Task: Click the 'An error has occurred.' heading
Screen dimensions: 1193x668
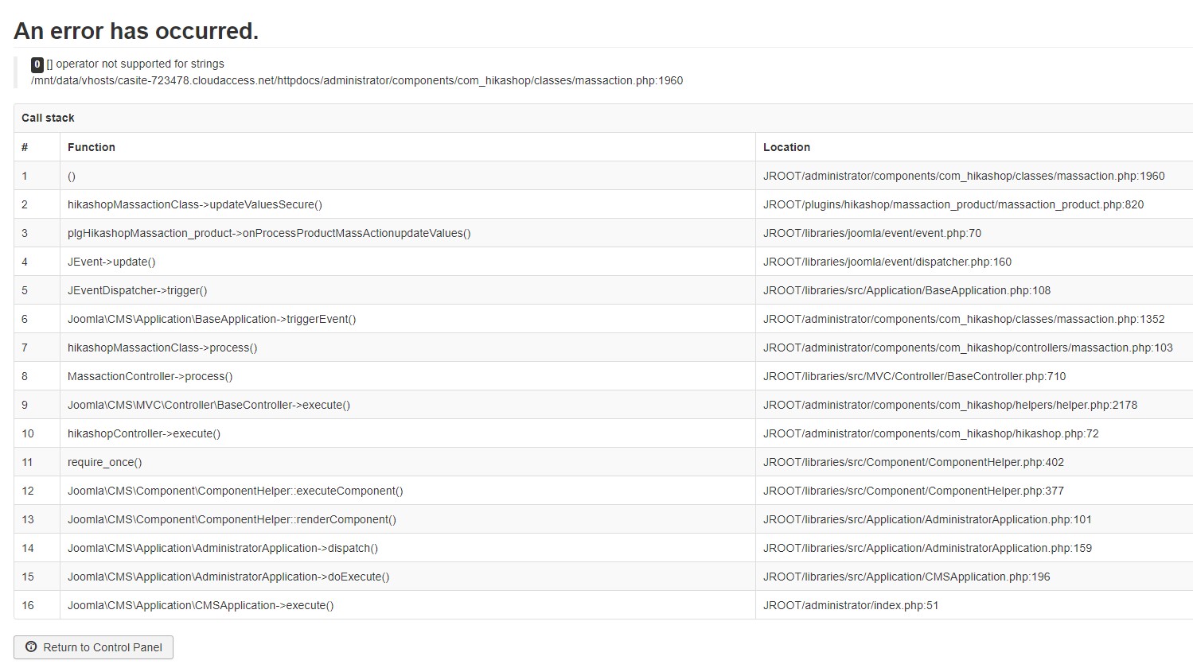Action: [x=136, y=31]
